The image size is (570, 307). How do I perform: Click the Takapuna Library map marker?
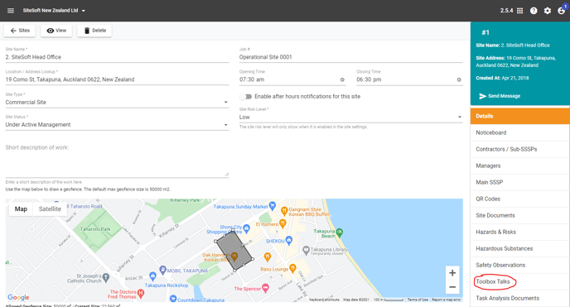pyautogui.click(x=306, y=250)
